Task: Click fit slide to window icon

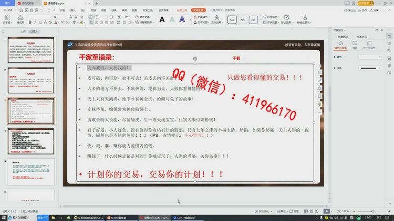Action: click(339, 211)
